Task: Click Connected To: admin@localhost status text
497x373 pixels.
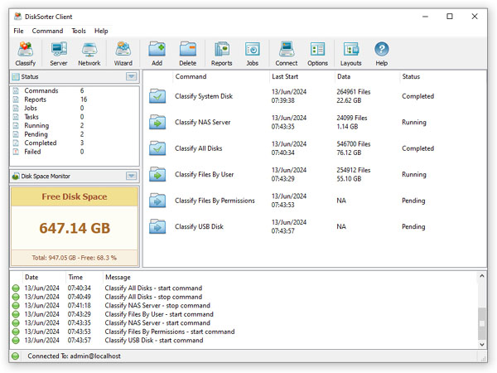Action: pos(74,356)
